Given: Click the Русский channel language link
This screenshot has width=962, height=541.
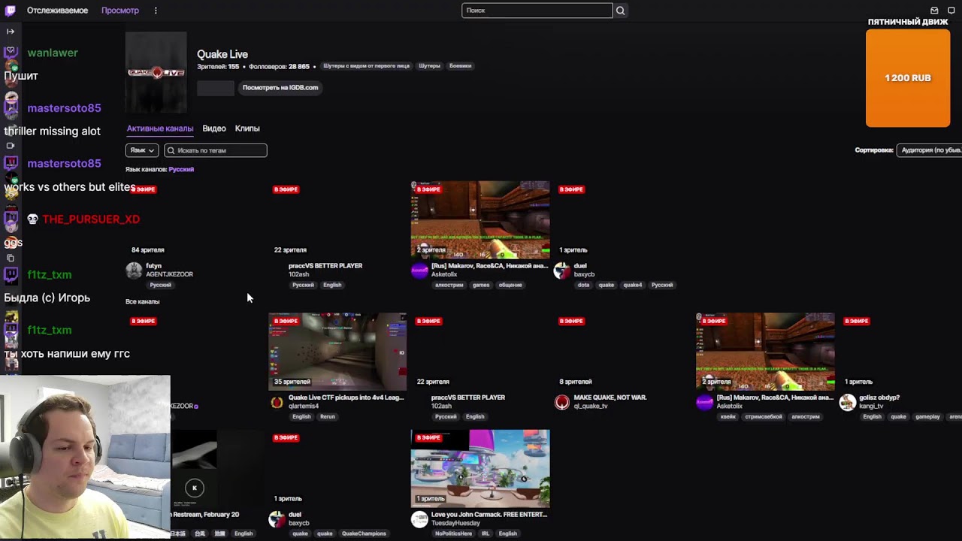Looking at the screenshot, I should (x=181, y=170).
